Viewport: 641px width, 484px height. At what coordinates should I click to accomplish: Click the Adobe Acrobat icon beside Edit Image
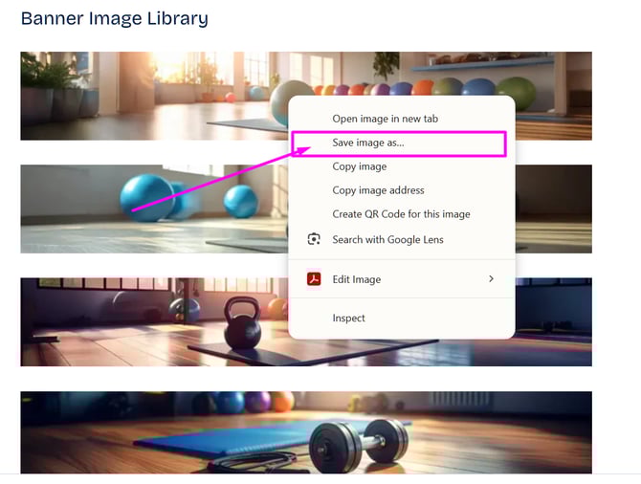coord(313,279)
